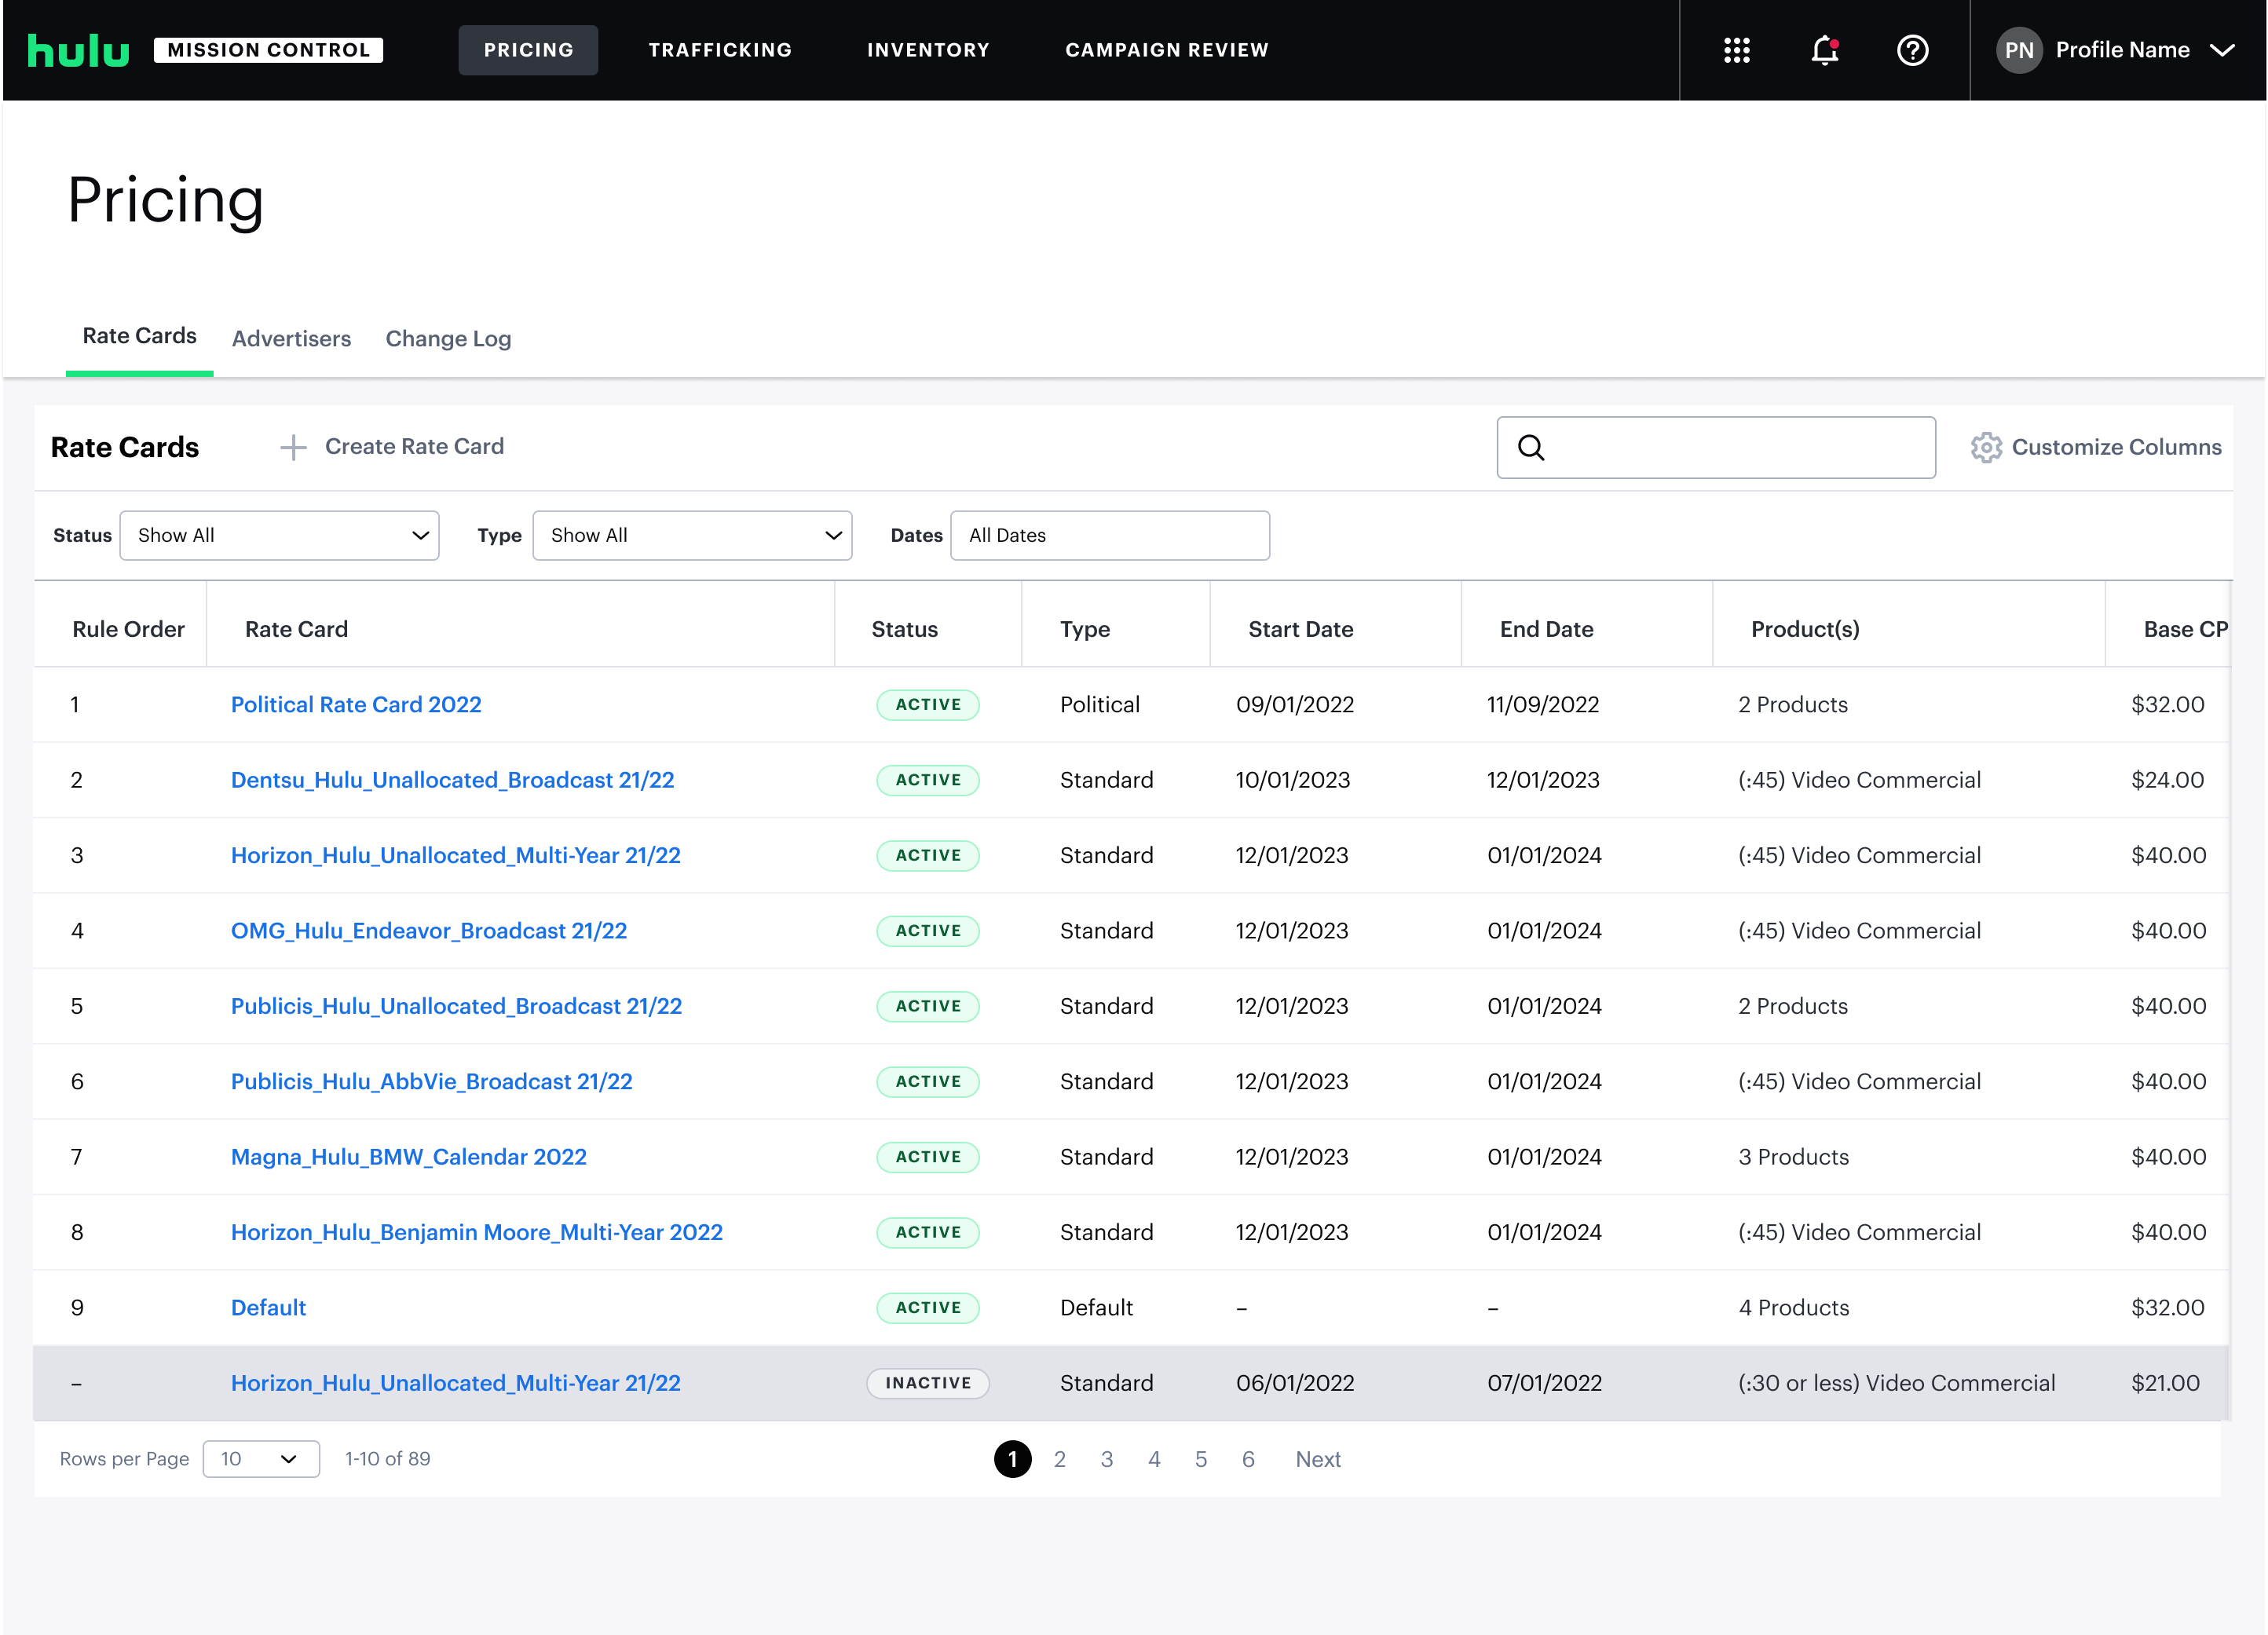Open Political Rate Card 2022 link

(356, 704)
